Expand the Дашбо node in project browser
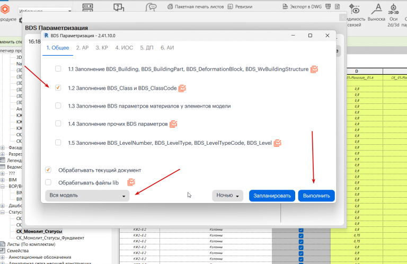This screenshot has width=407, height=264. [3, 206]
